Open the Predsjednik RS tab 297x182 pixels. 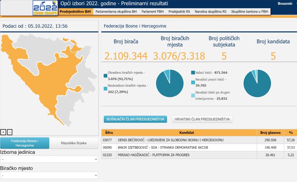click(x=179, y=12)
